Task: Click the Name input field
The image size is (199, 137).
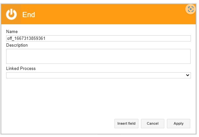Action: pyautogui.click(x=98, y=38)
